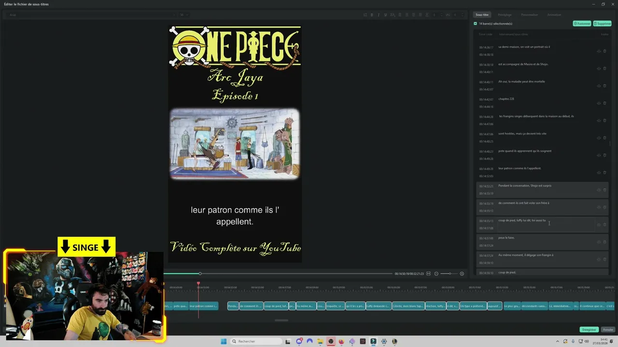Click the subtitle list vertical scrollbar
Image resolution: width=618 pixels, height=347 pixels.
point(610,144)
